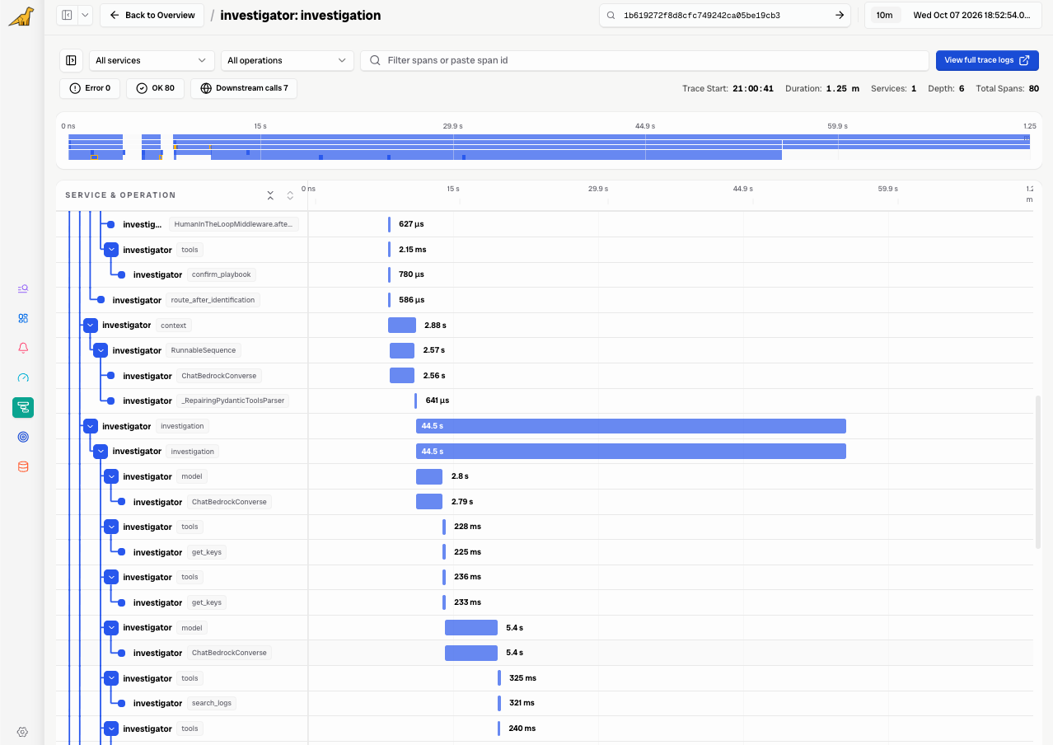Go Back to Overview
Image resolution: width=1053 pixels, height=745 pixels.
click(152, 15)
